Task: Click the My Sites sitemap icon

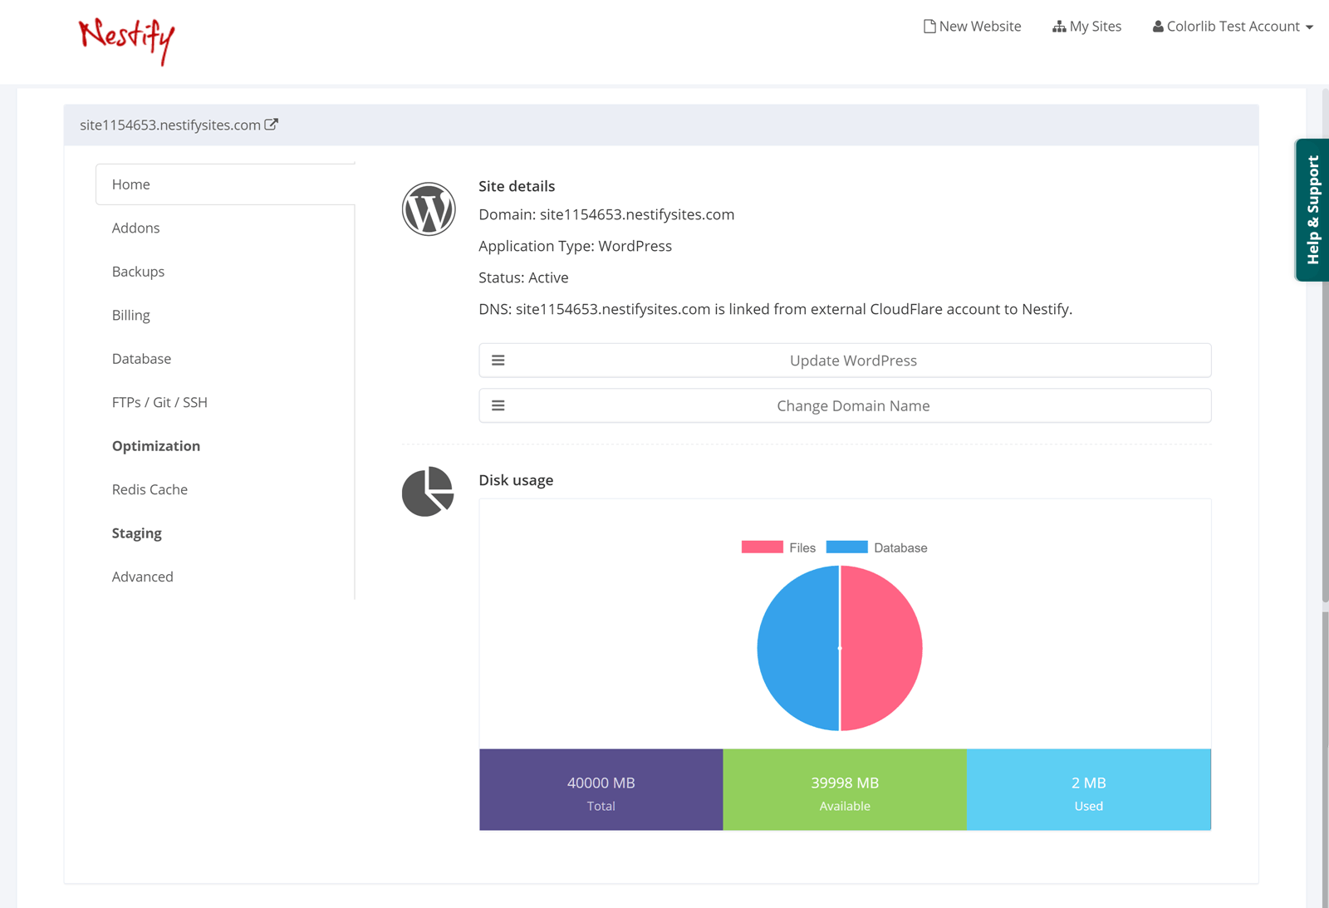Action: click(x=1059, y=26)
